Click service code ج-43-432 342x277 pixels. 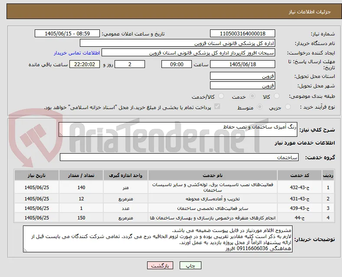[x=300, y=187]
